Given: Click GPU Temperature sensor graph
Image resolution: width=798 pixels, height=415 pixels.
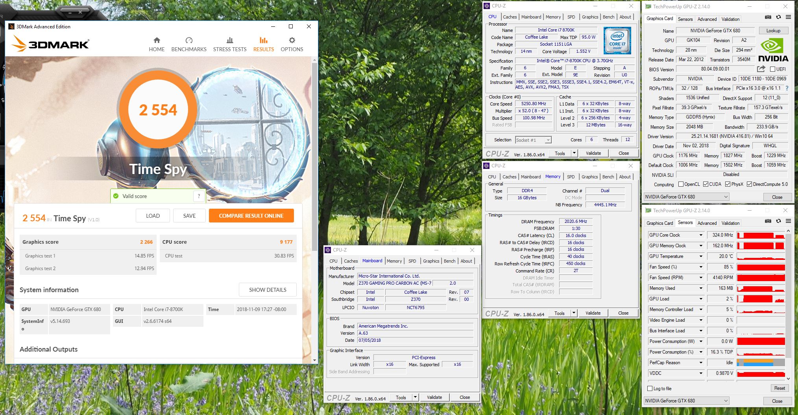Looking at the screenshot, I should [x=761, y=256].
